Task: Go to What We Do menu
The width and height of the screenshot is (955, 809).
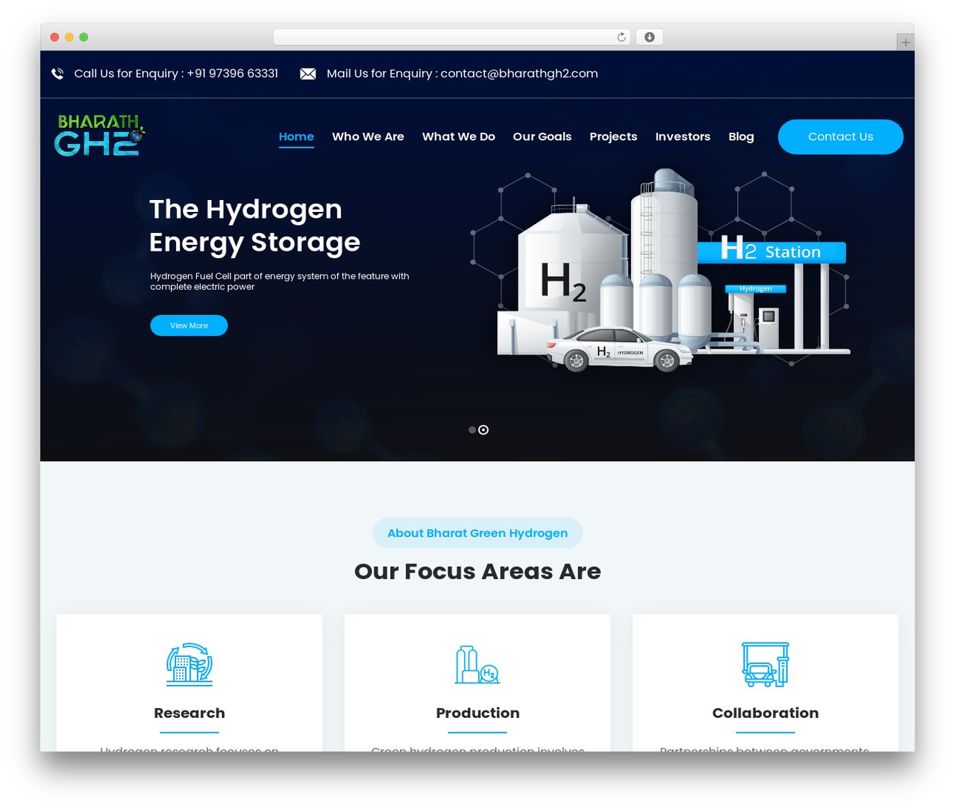Action: tap(459, 137)
